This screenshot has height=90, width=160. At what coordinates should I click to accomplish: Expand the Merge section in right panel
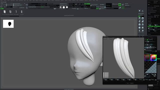click(x=149, y=14)
